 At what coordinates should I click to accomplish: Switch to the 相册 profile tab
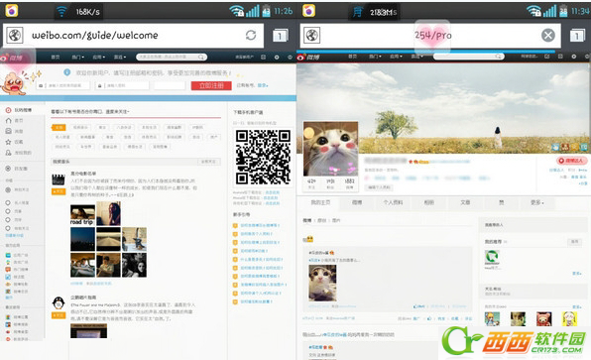click(x=429, y=202)
